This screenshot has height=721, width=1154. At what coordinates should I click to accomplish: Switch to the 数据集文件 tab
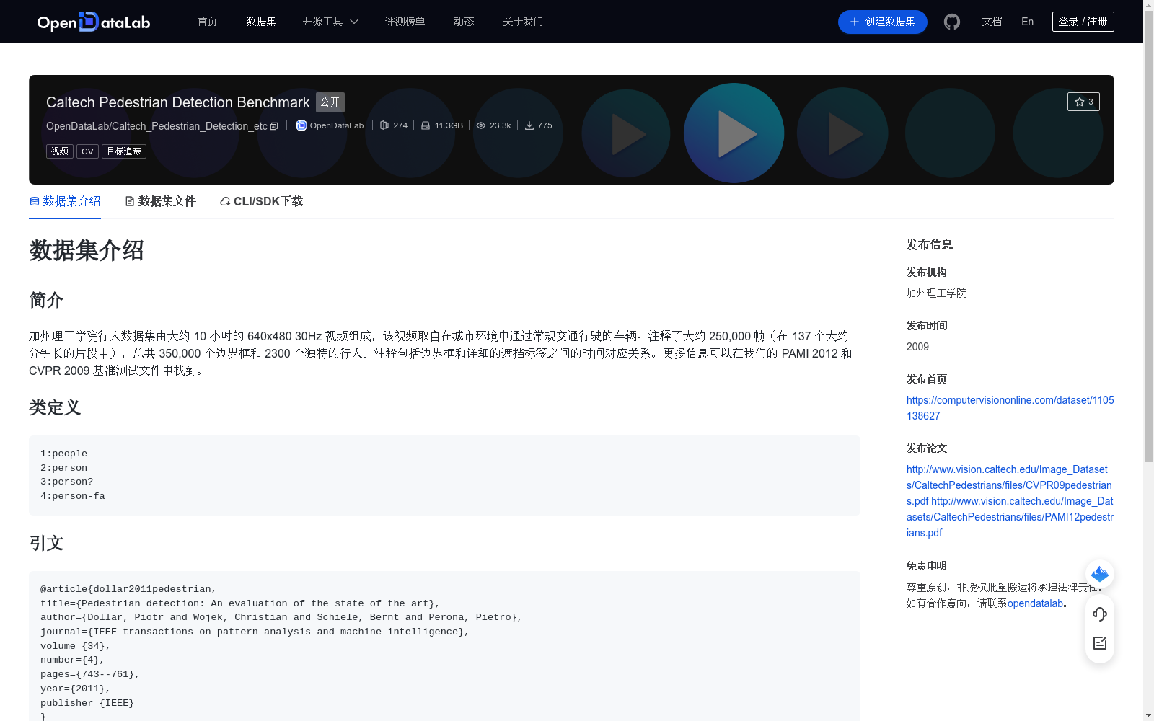coord(160,201)
